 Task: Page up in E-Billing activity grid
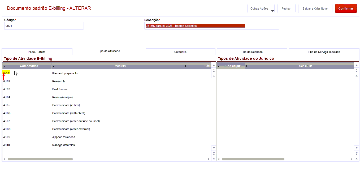[x=214, y=71]
